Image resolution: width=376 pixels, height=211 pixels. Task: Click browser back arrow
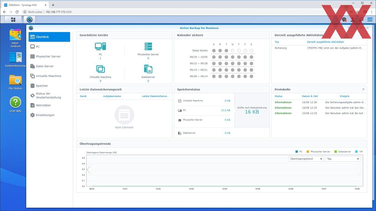[4, 12]
